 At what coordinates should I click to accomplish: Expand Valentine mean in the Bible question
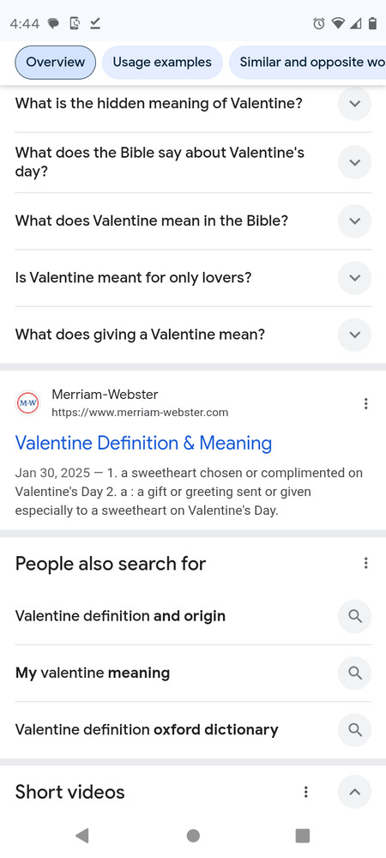tap(355, 221)
